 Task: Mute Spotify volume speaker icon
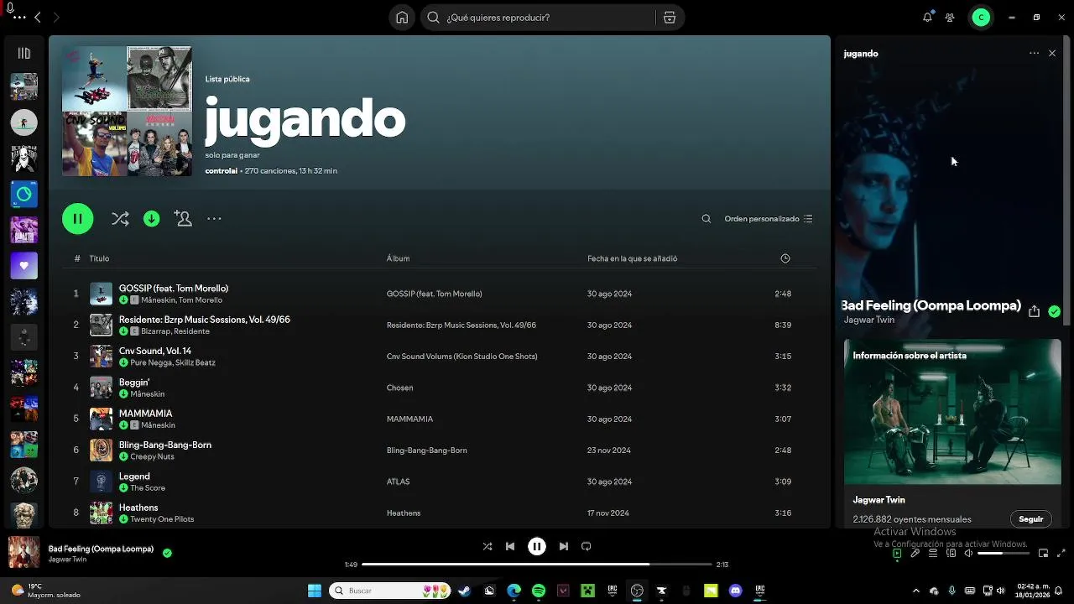(x=968, y=553)
